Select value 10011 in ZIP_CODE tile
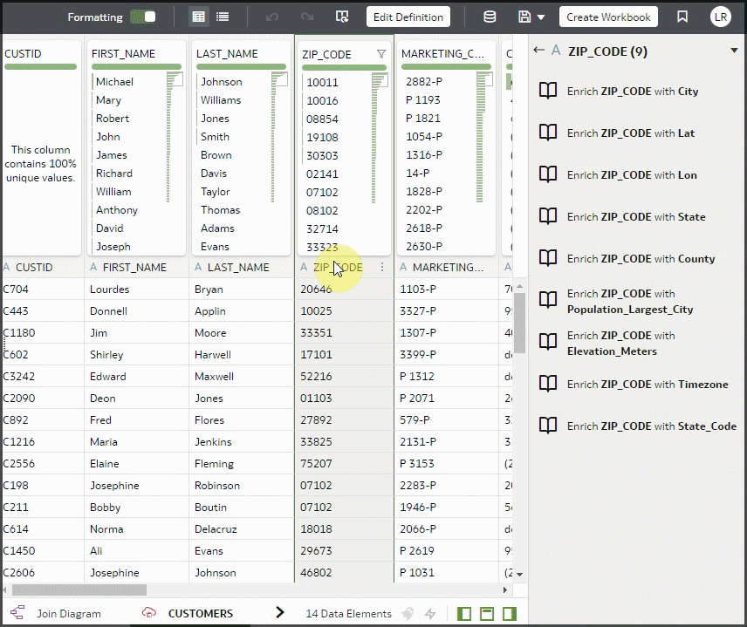 pyautogui.click(x=322, y=82)
